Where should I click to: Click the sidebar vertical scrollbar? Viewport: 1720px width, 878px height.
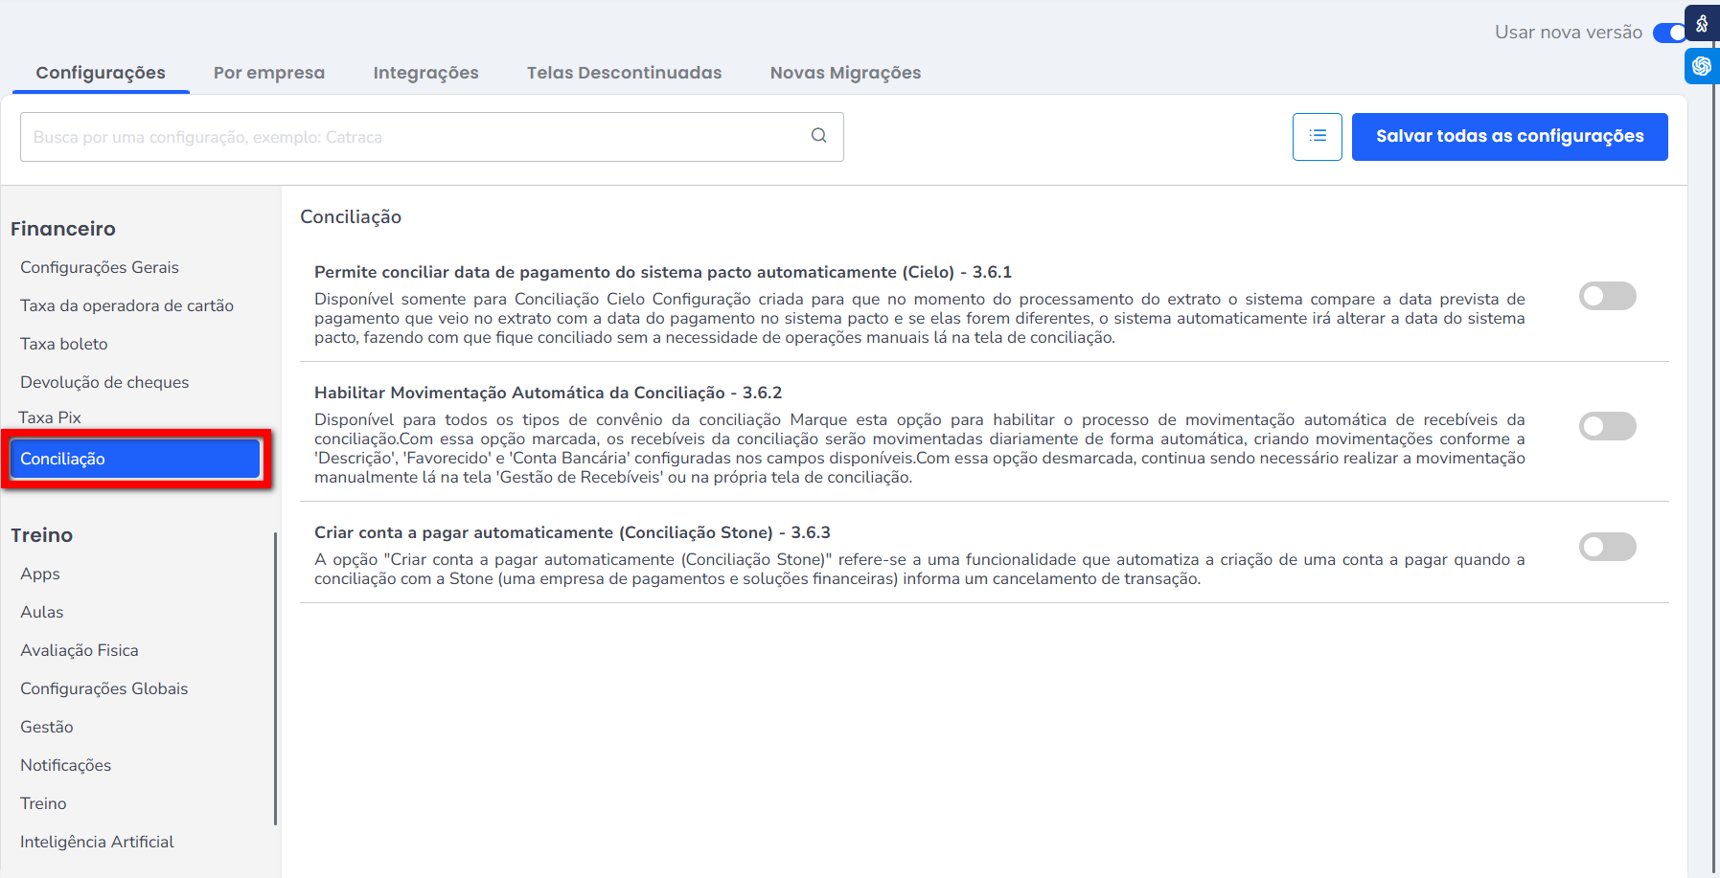pos(275,678)
